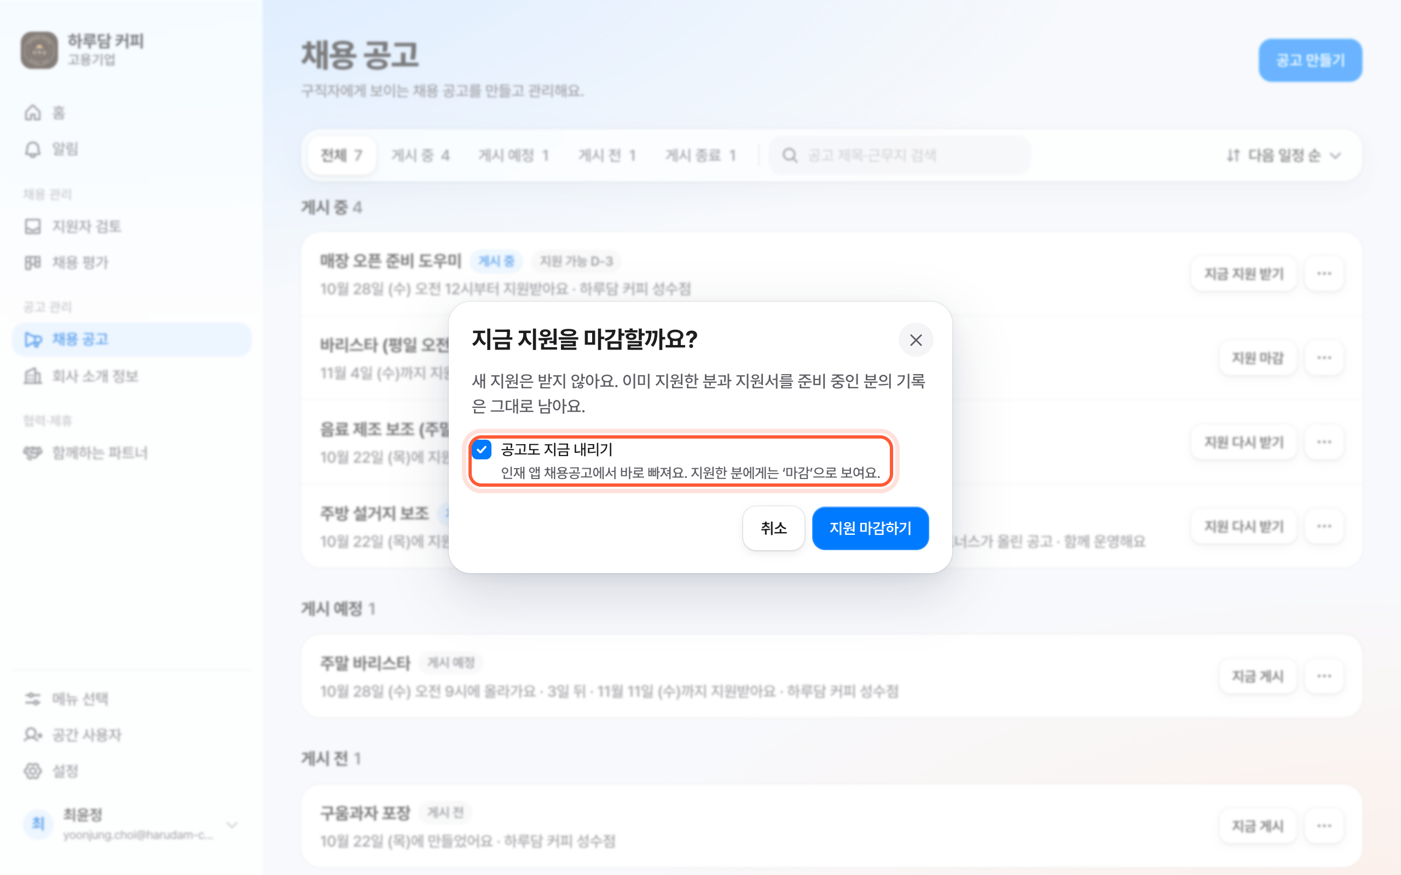Click 지금 지원 받기 for 매장 오픈 준비 도우미
Image resolution: width=1401 pixels, height=875 pixels.
[1243, 274]
